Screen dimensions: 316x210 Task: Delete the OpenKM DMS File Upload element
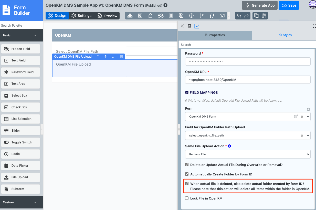(x=121, y=57)
